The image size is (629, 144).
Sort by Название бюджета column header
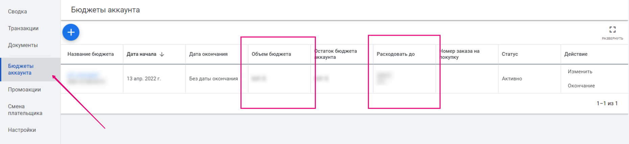(91, 54)
